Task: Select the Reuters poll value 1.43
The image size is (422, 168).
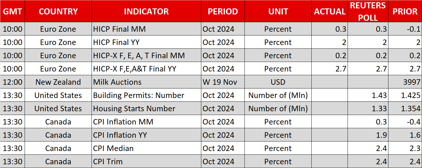Action: 379,95
